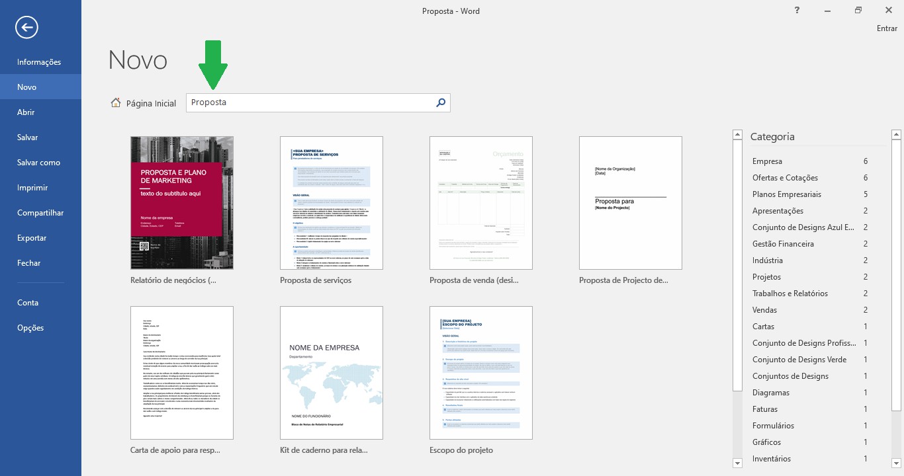Open the Compartilhar menu item

tap(40, 213)
